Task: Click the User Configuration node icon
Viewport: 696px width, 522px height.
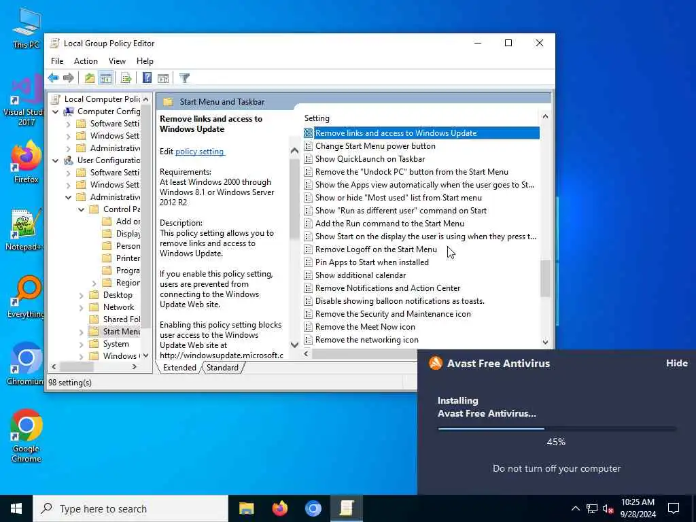Action: 69,160
